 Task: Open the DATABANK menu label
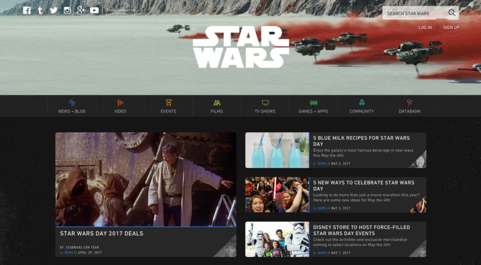pyautogui.click(x=410, y=112)
